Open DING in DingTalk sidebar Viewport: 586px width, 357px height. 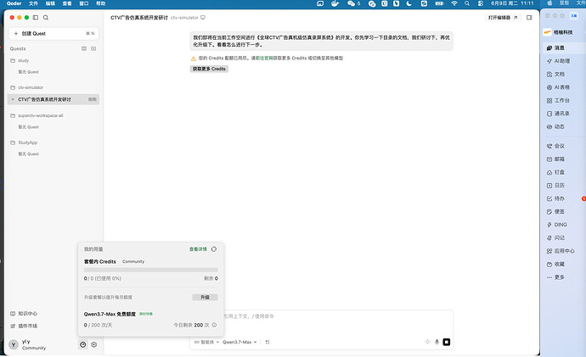tap(557, 225)
